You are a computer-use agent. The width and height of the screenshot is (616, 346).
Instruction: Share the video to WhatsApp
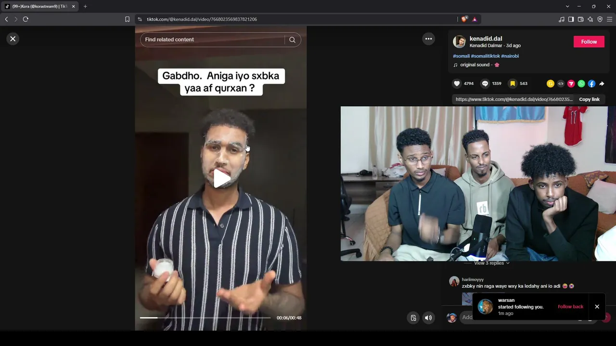pos(581,84)
